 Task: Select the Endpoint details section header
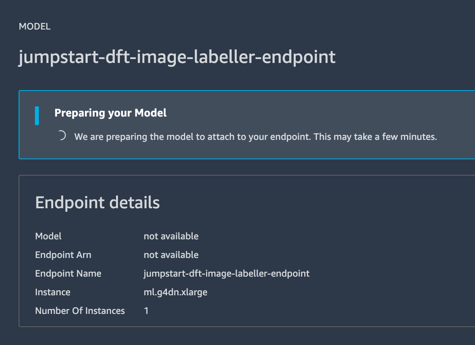coord(97,202)
